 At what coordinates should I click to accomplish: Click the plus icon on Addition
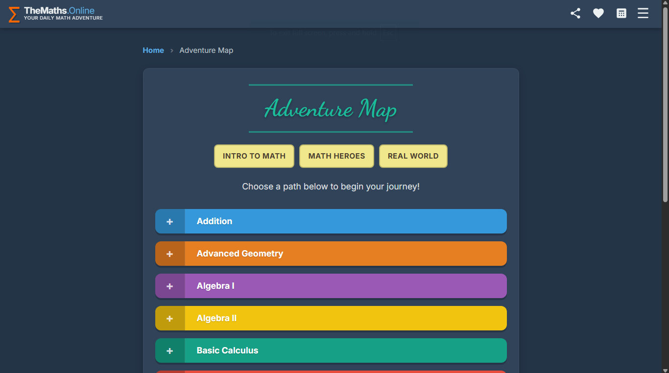pyautogui.click(x=170, y=221)
